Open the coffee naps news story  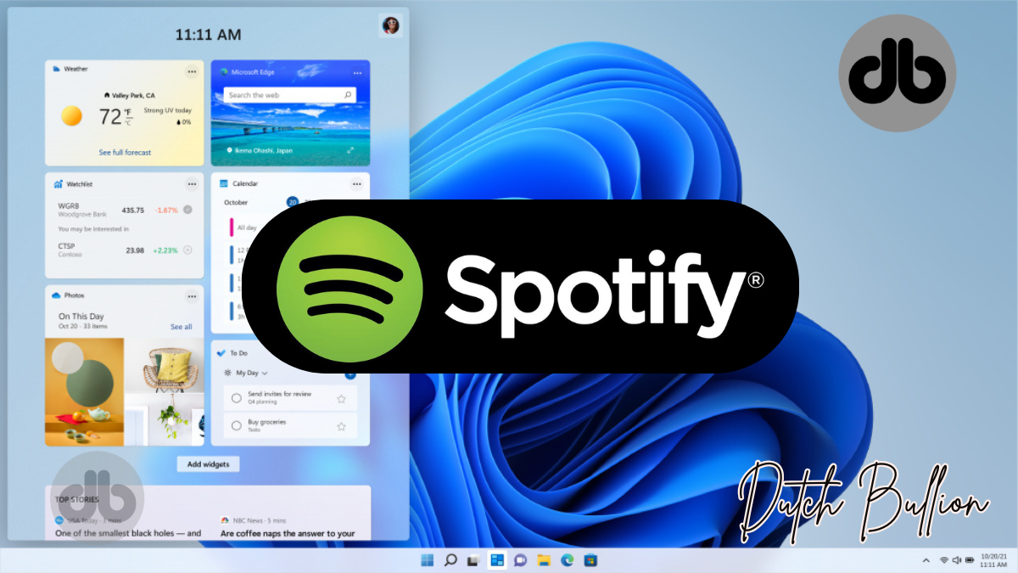point(287,533)
